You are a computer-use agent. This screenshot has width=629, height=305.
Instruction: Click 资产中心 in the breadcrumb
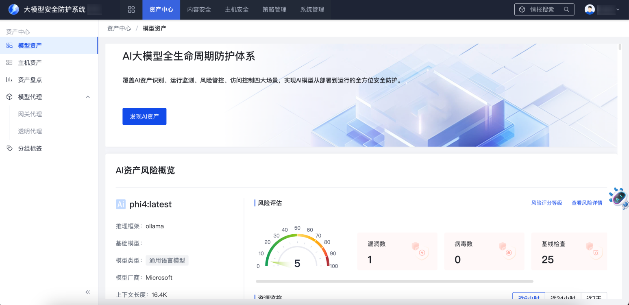pos(119,28)
